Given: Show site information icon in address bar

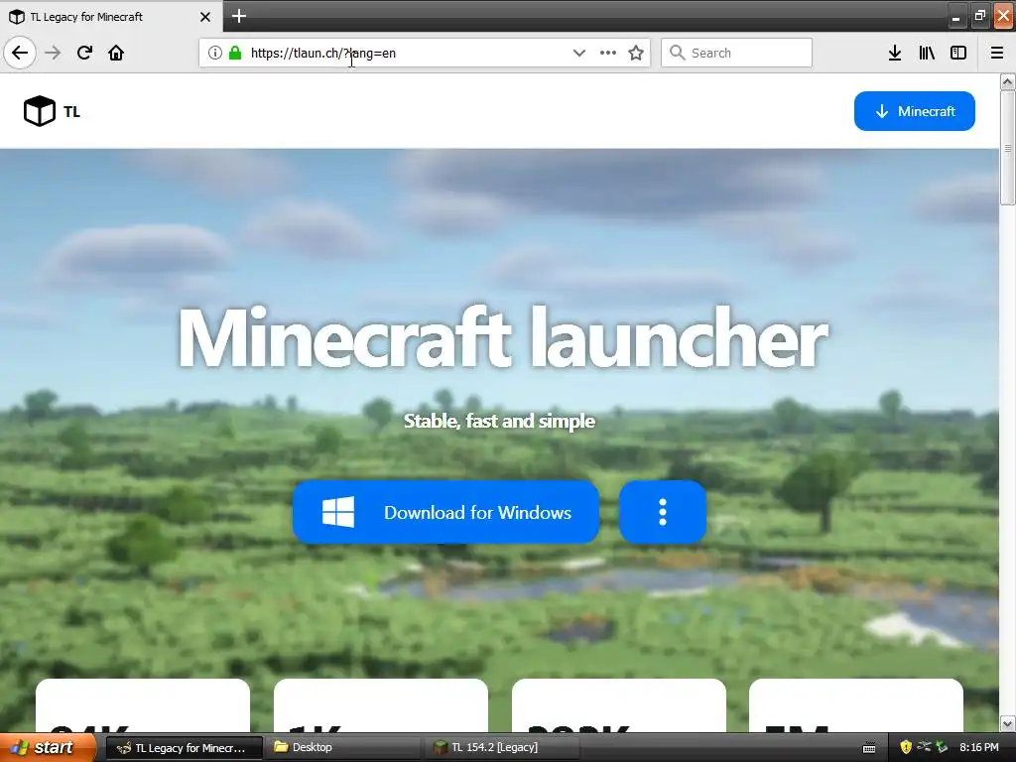Looking at the screenshot, I should click(214, 53).
